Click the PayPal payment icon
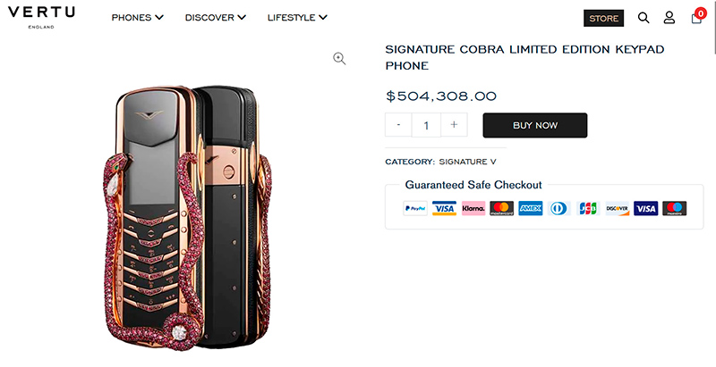The image size is (716, 367). point(415,208)
